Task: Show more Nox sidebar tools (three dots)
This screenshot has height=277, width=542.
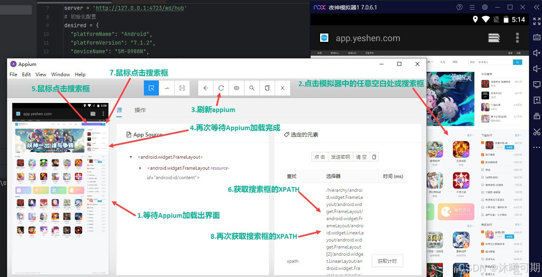Action: tap(536, 147)
